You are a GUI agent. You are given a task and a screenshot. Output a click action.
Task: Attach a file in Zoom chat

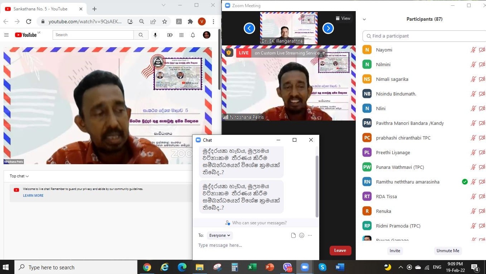coord(293,235)
